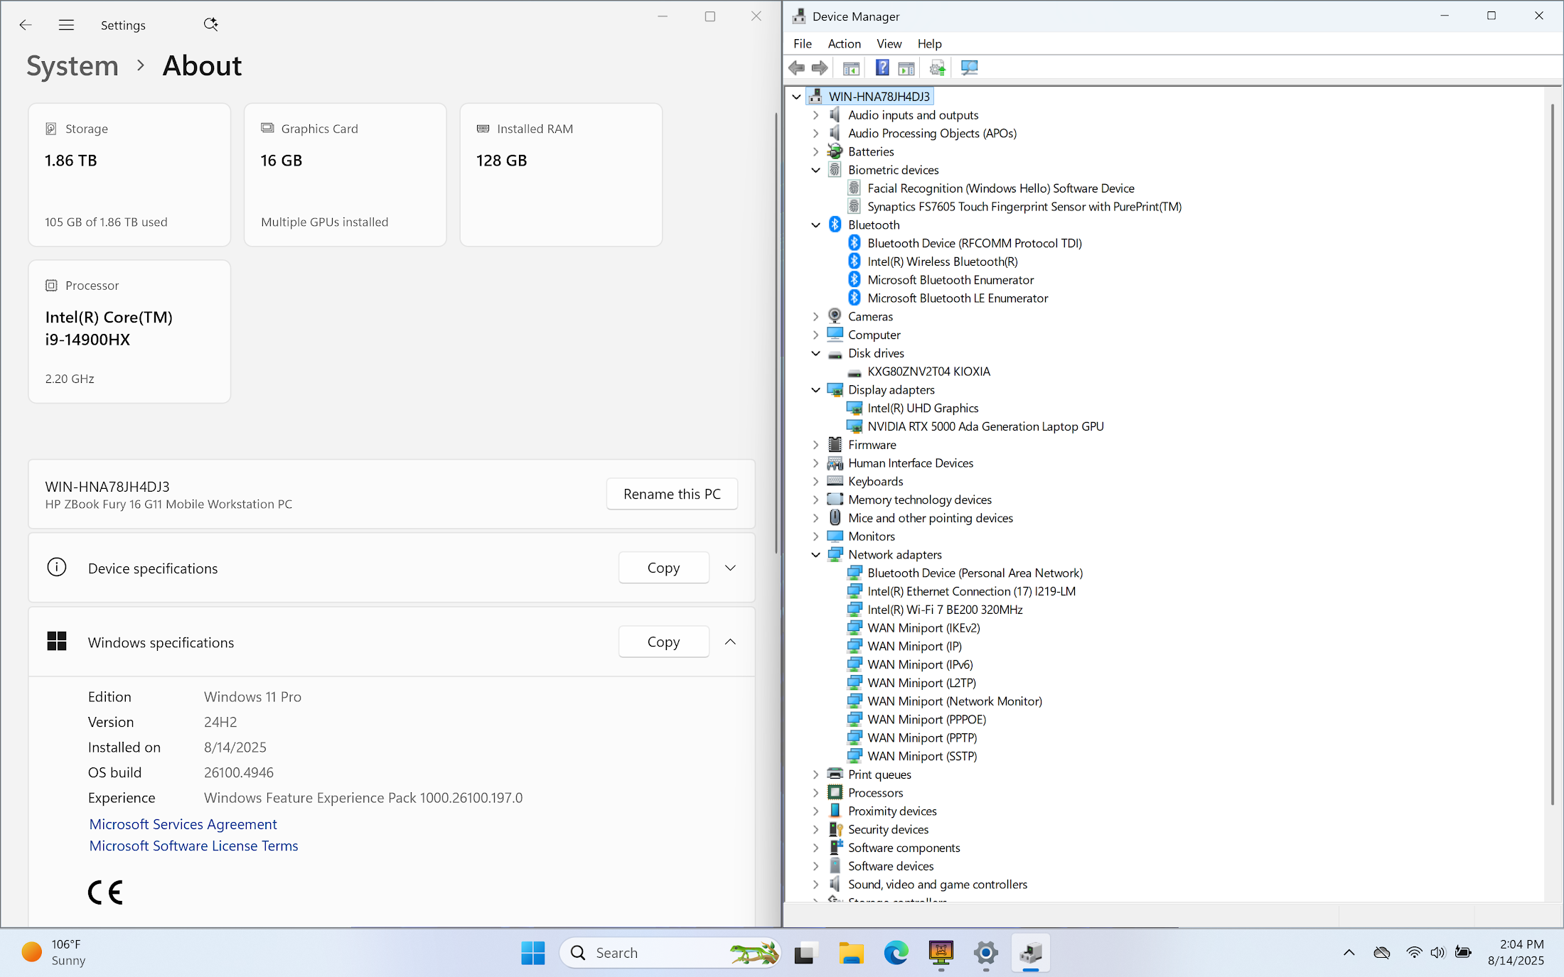The width and height of the screenshot is (1564, 977).
Task: Click Scan for hardware changes icon
Action: pyautogui.click(x=969, y=68)
